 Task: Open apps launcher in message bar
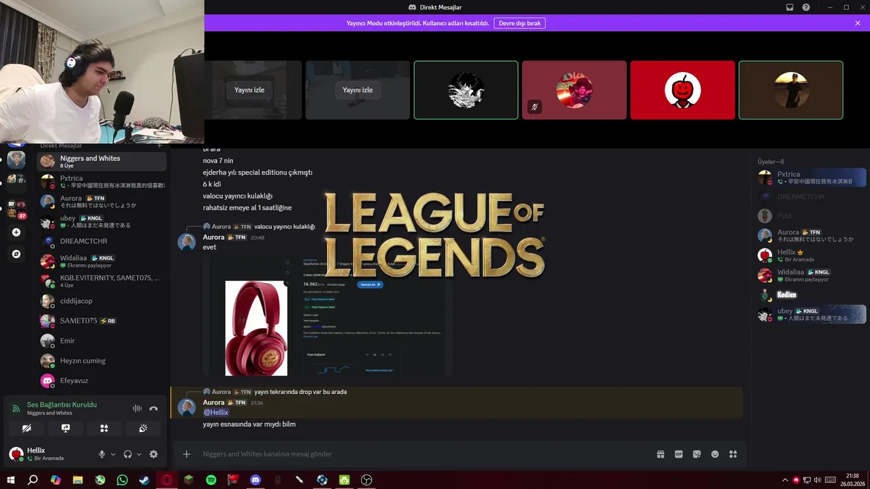pyautogui.click(x=733, y=454)
